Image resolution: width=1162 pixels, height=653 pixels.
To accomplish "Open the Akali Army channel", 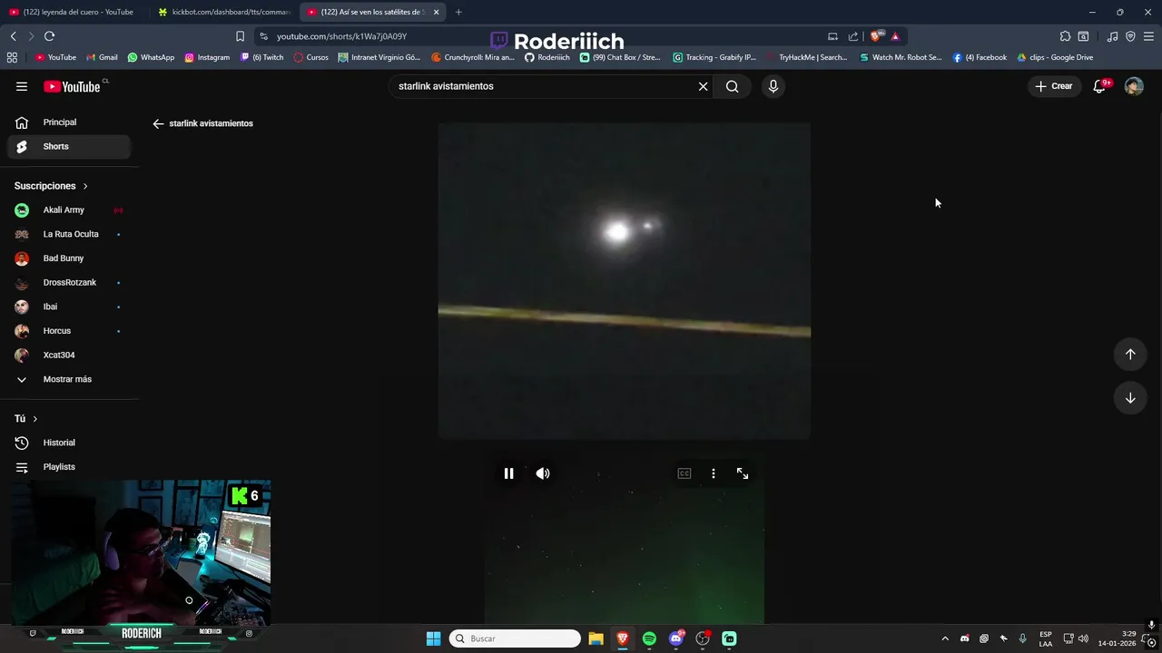I will (x=69, y=210).
